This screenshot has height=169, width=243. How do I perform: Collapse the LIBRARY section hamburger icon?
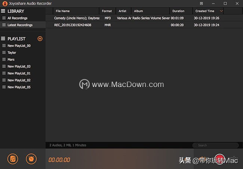click(3, 11)
